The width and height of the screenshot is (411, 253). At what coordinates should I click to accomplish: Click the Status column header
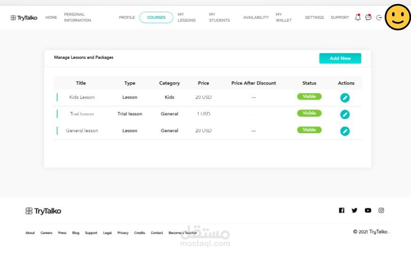tap(309, 83)
